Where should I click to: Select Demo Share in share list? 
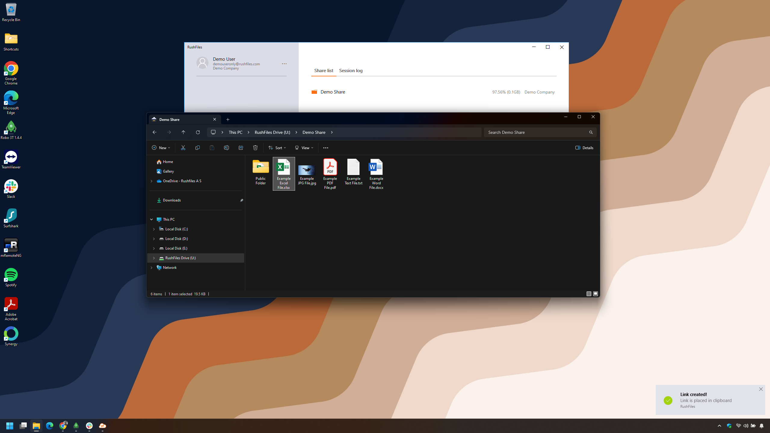(332, 92)
